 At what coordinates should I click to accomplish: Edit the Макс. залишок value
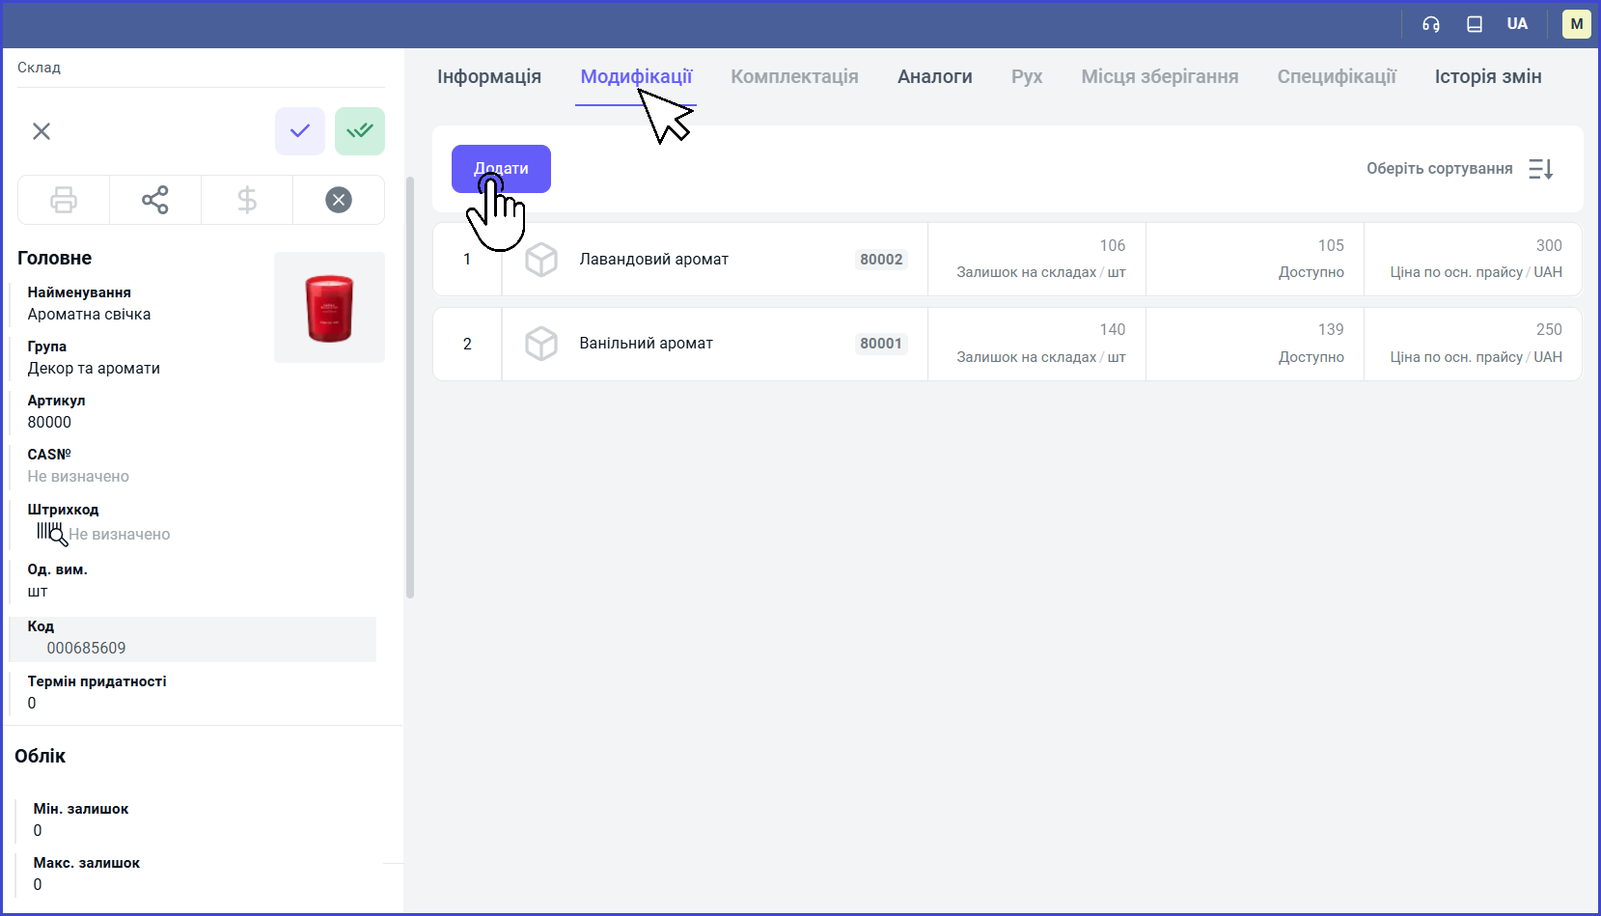38,884
